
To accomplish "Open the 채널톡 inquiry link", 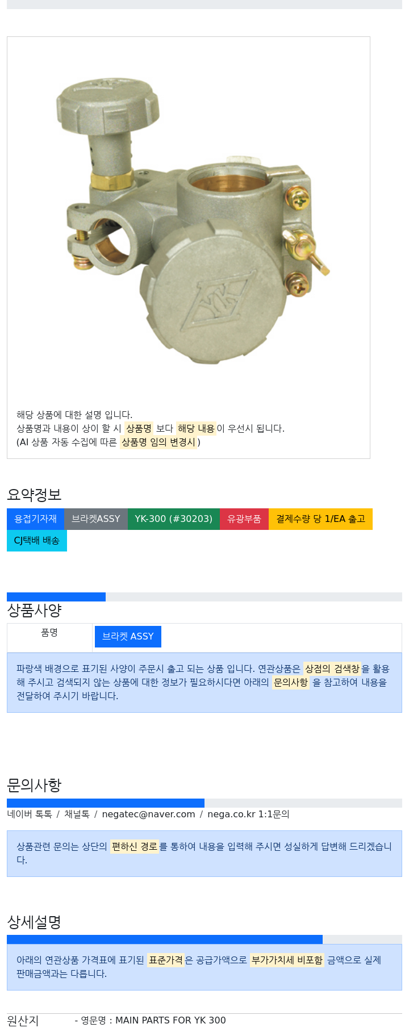I will click(77, 814).
